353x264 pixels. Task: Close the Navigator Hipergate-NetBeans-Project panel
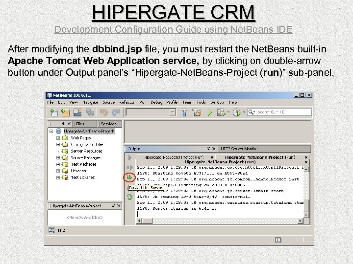119,206
